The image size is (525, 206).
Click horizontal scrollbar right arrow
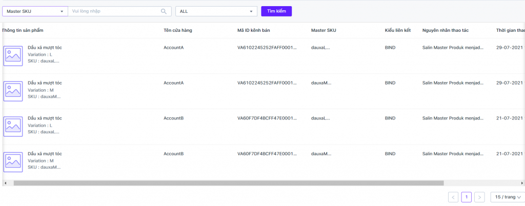coord(522,183)
